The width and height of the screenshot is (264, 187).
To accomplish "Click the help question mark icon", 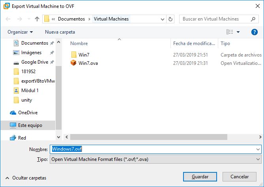I will (x=254, y=32).
